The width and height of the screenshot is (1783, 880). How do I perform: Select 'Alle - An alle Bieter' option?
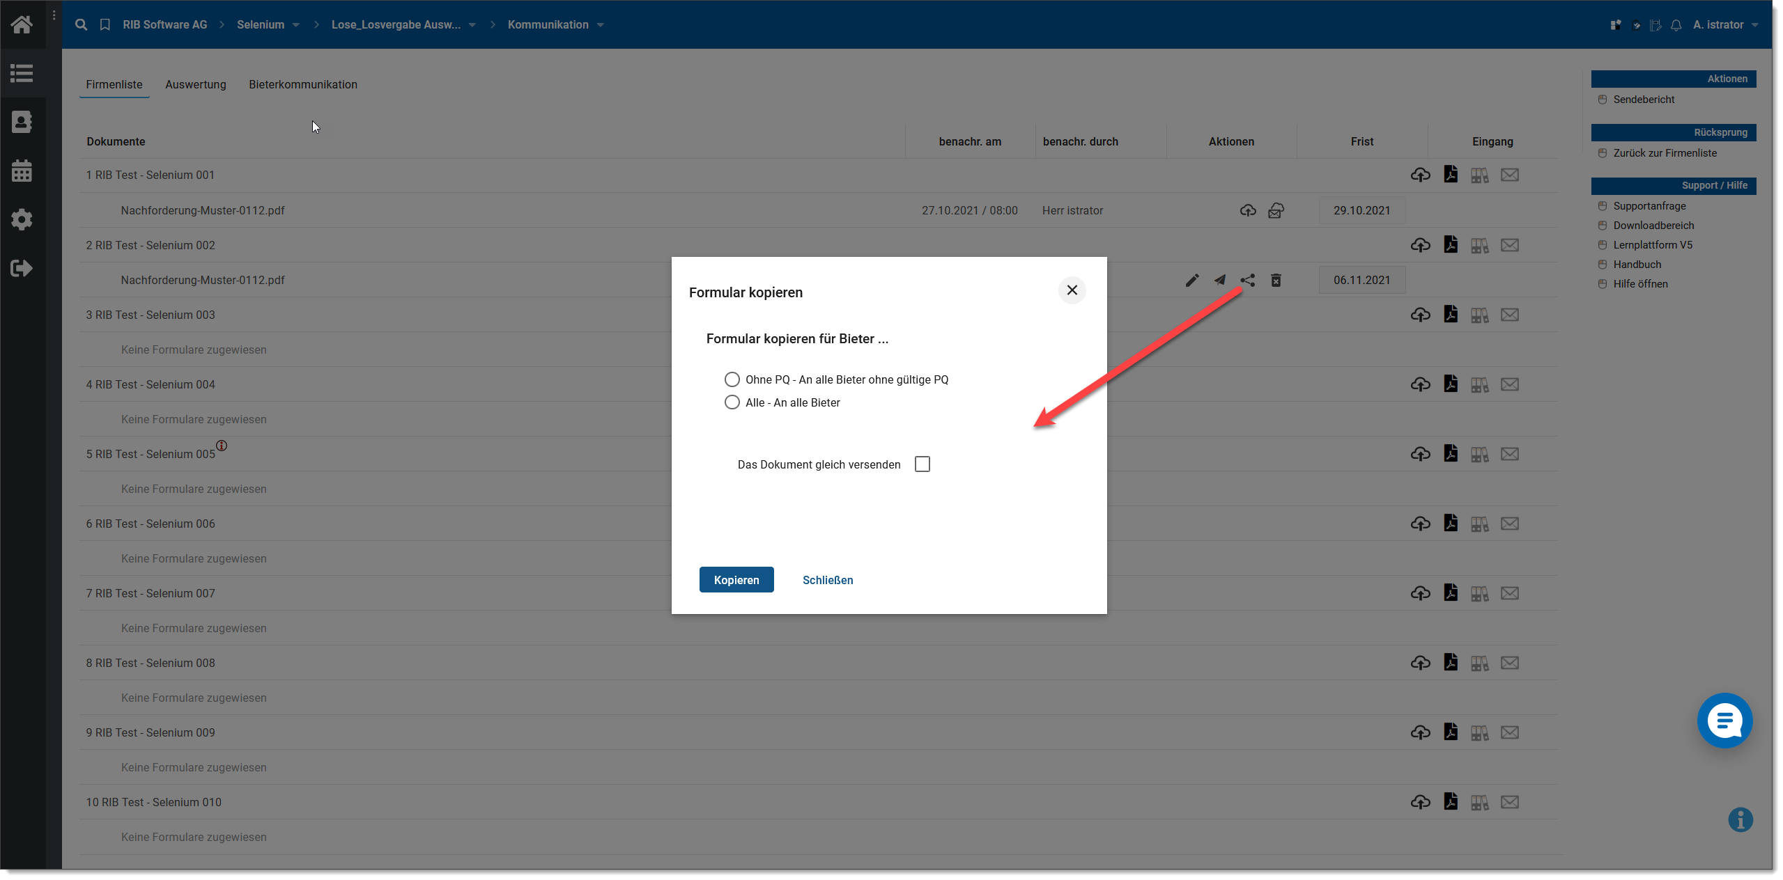pos(732,402)
